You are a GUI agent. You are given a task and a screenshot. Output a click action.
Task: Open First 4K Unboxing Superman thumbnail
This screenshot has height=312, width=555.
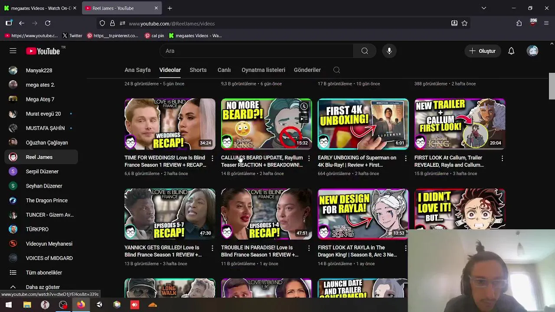pyautogui.click(x=363, y=124)
